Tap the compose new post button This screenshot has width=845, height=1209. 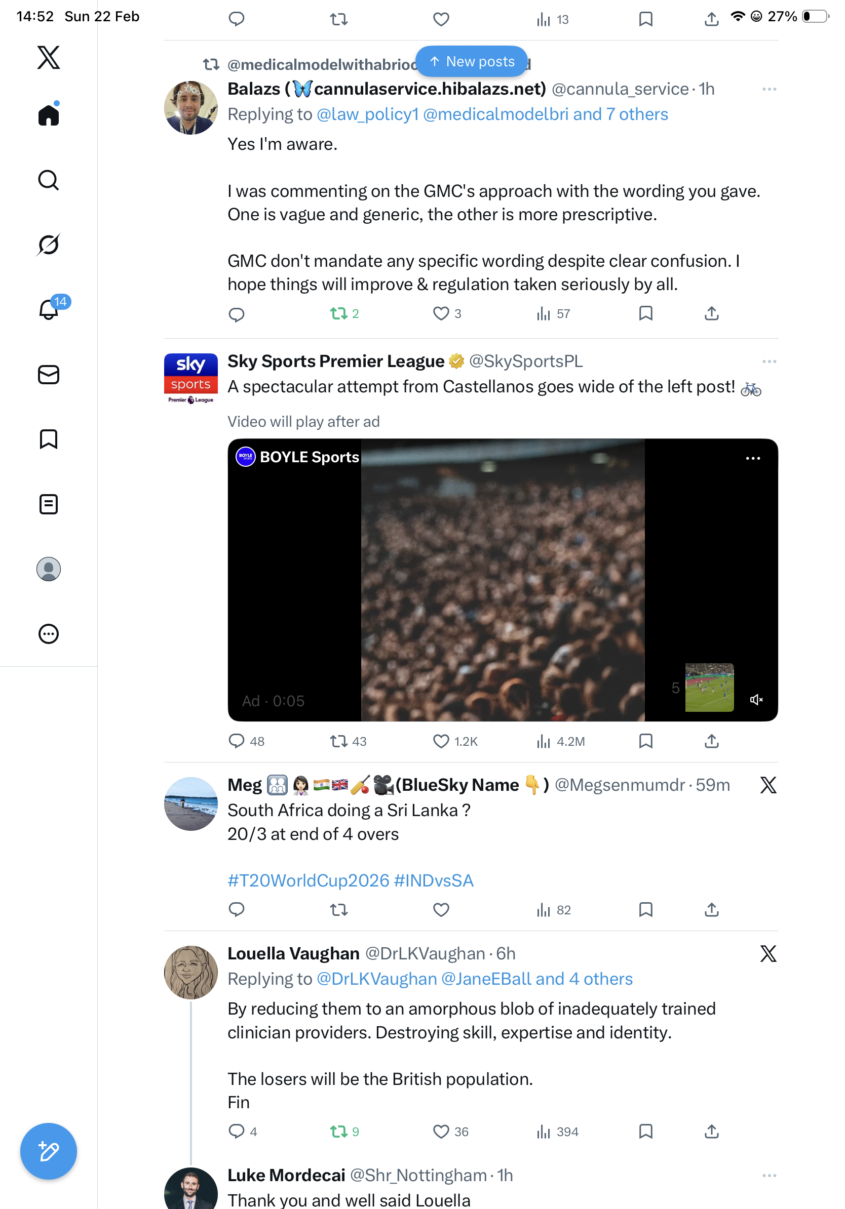49,1151
